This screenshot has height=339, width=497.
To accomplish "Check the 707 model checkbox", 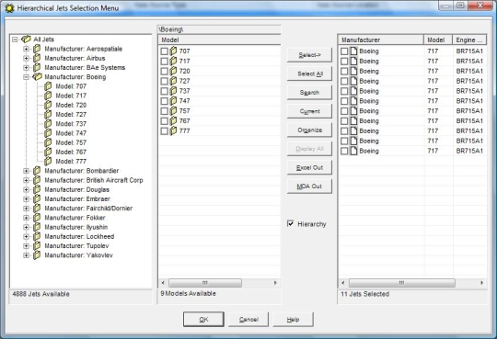I will [164, 51].
